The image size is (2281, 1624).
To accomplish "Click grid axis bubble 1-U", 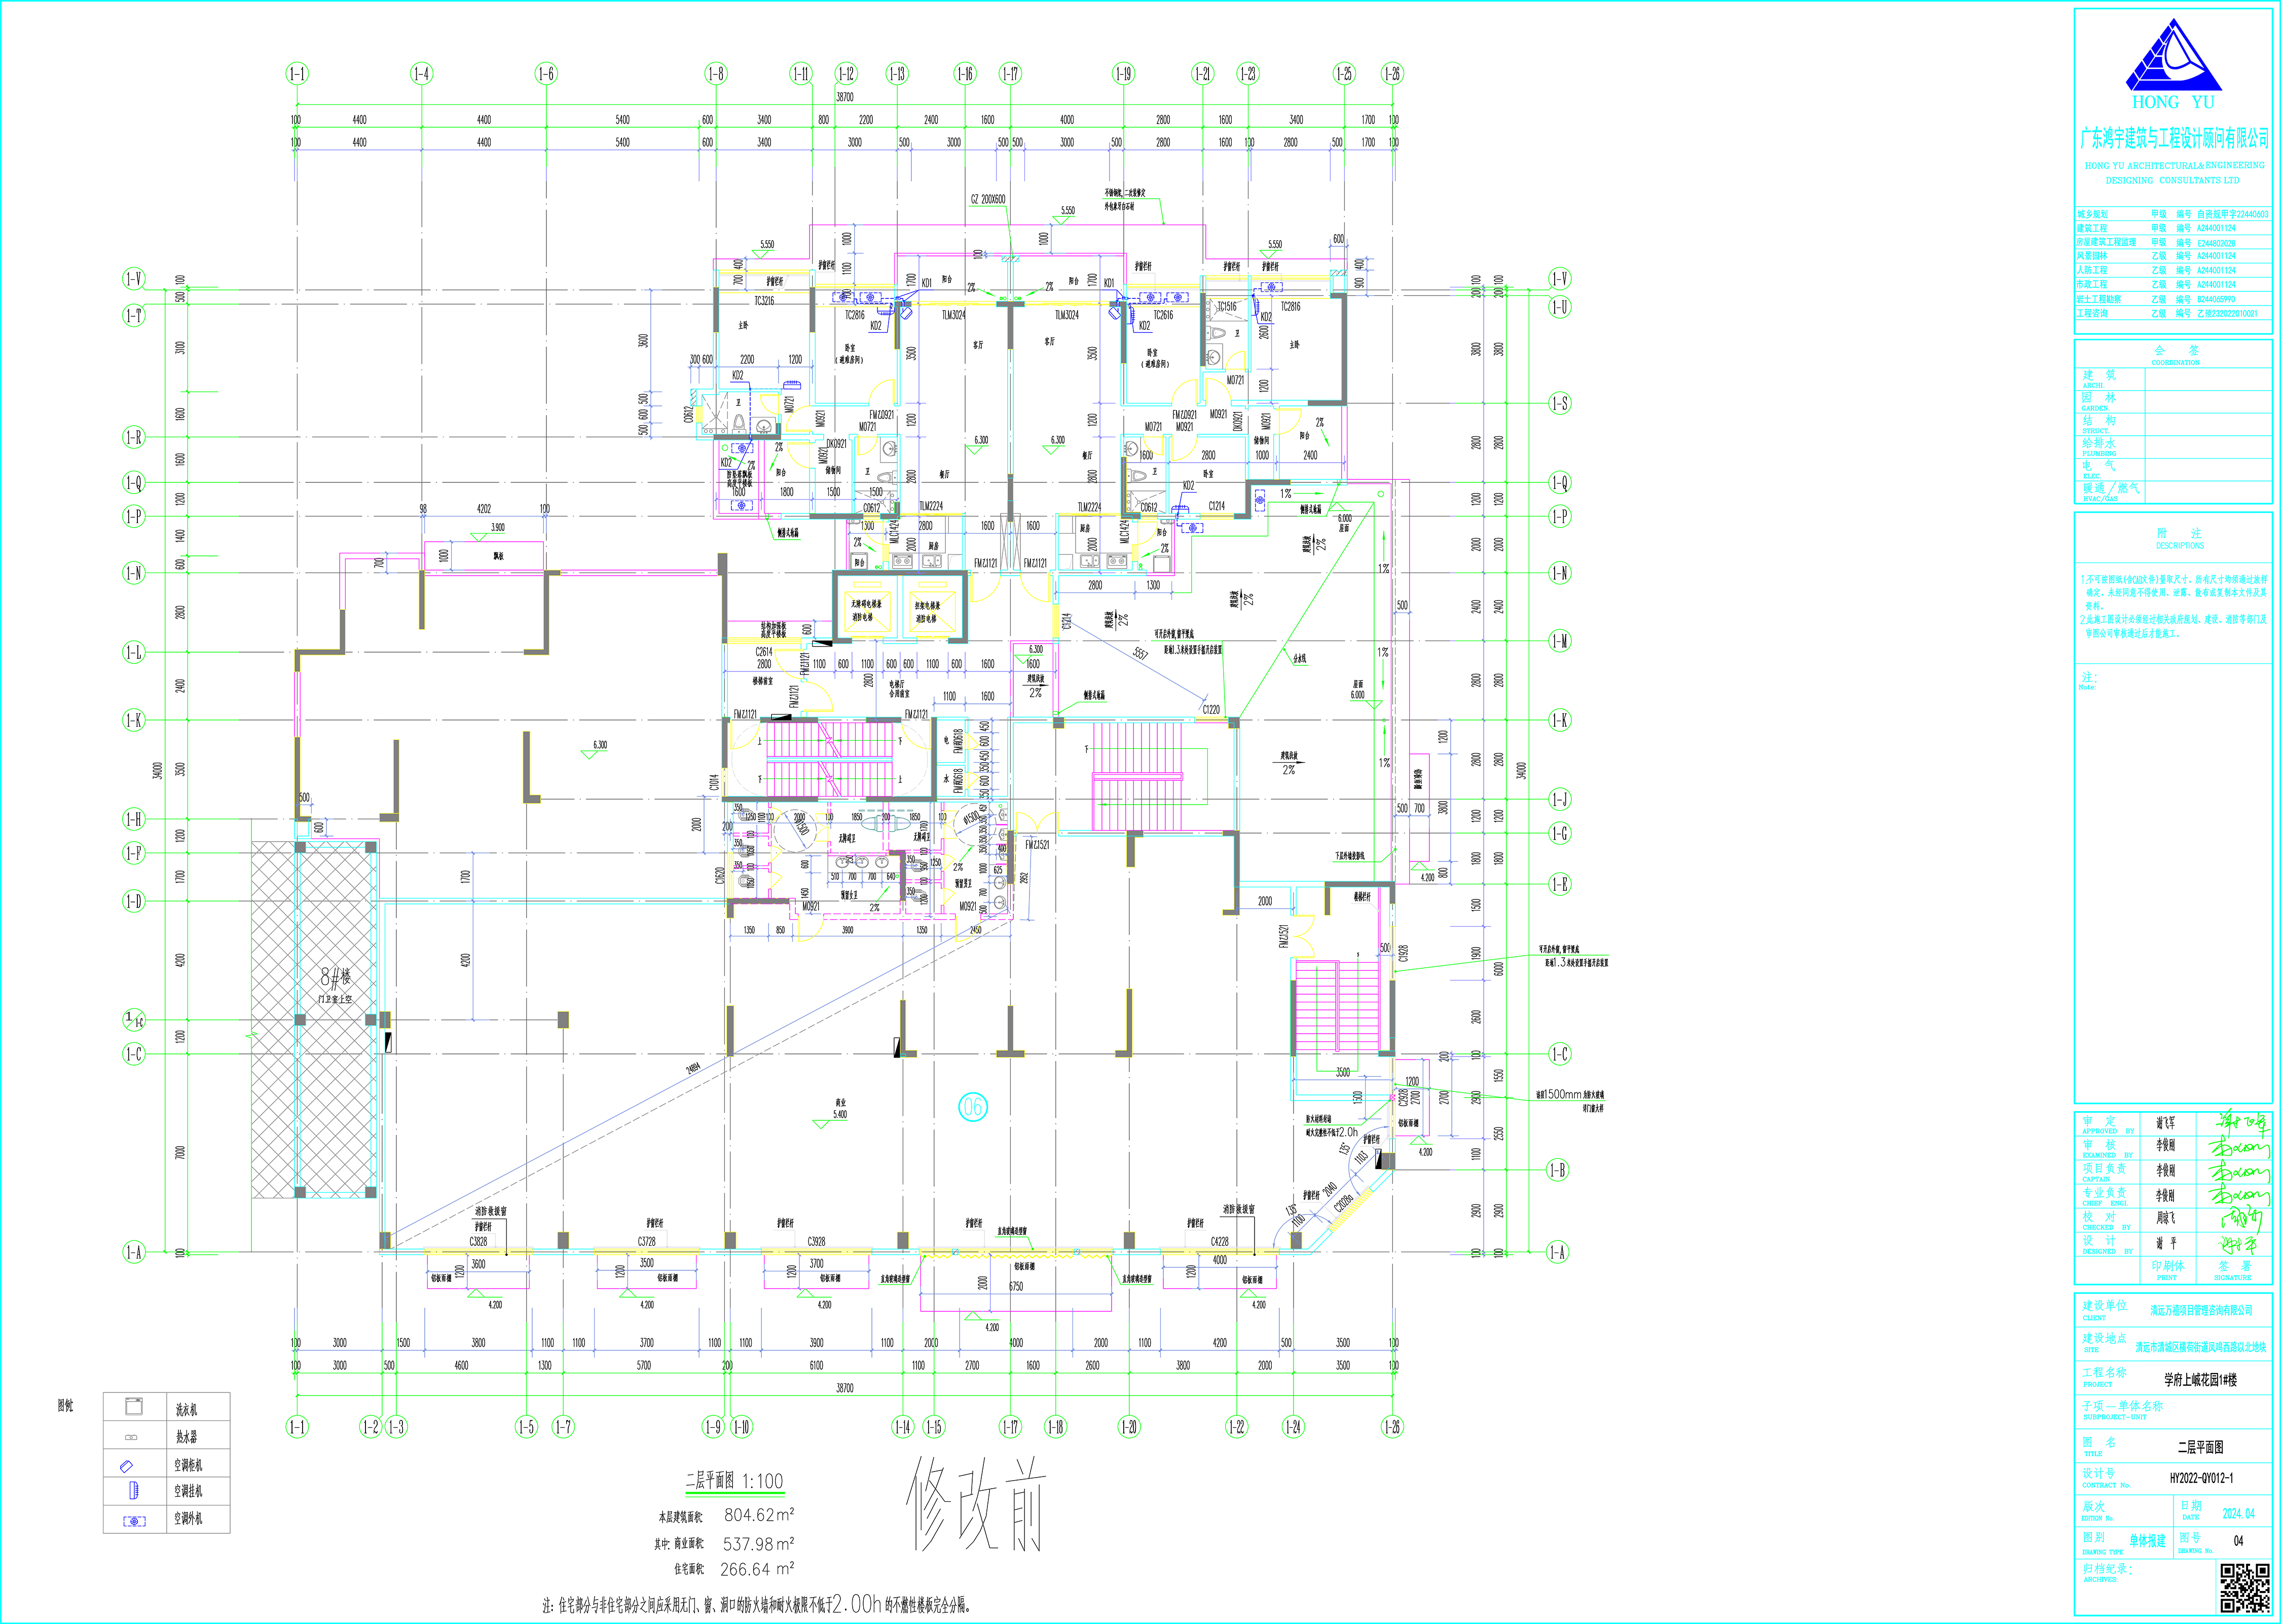I will point(1559,306).
